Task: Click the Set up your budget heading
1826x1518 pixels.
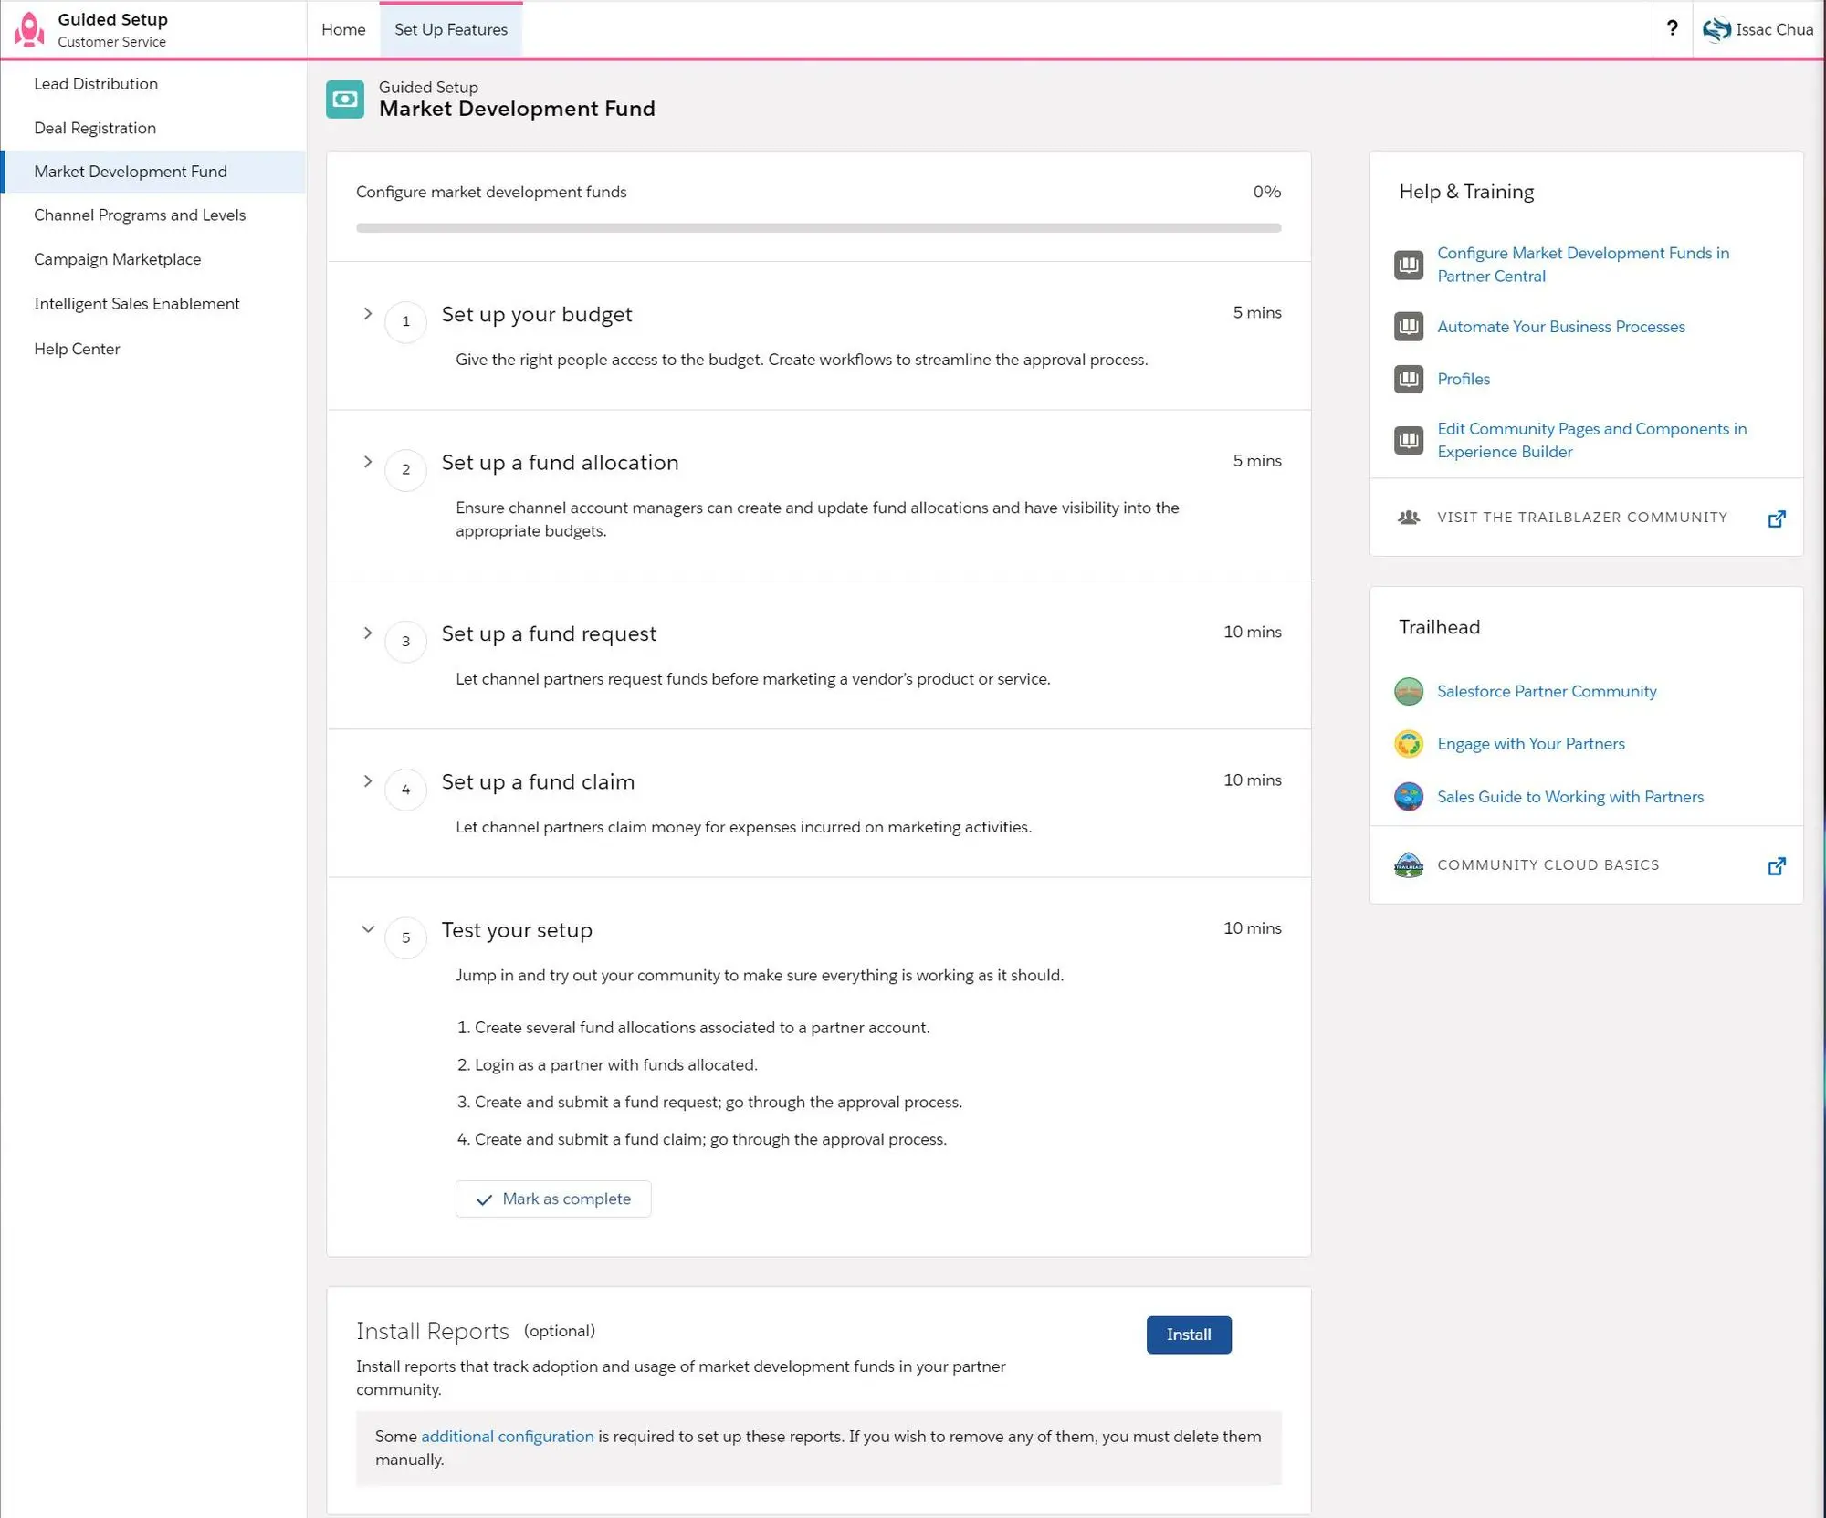Action: click(536, 314)
